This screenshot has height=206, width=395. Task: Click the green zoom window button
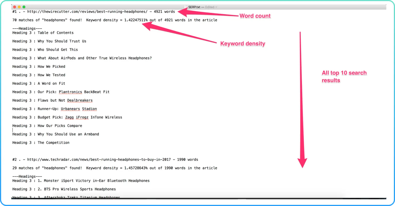pos(24,7)
